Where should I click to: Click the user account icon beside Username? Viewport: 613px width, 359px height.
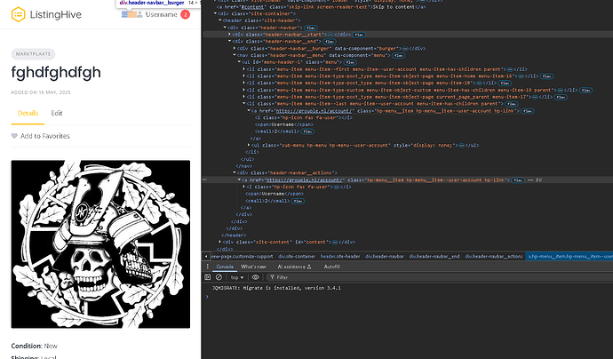click(139, 14)
